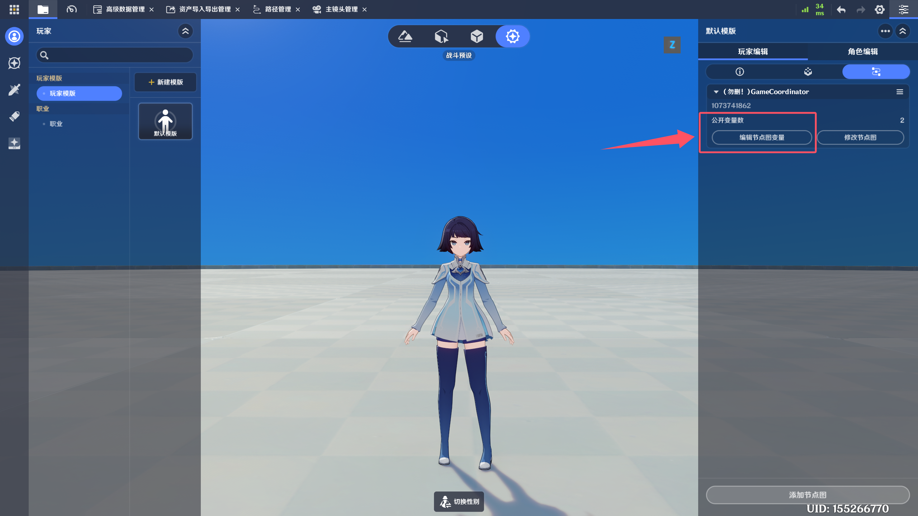Click the 新建模版 button

(x=165, y=82)
